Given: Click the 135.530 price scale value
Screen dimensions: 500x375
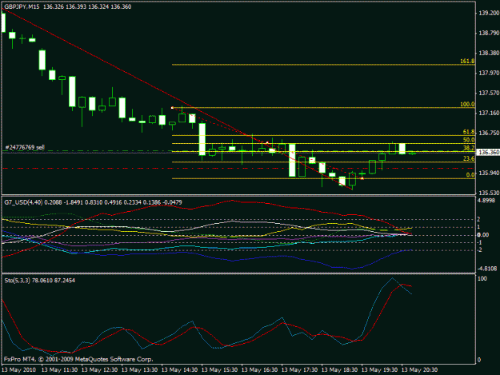Looking at the screenshot, I should pos(489,193).
